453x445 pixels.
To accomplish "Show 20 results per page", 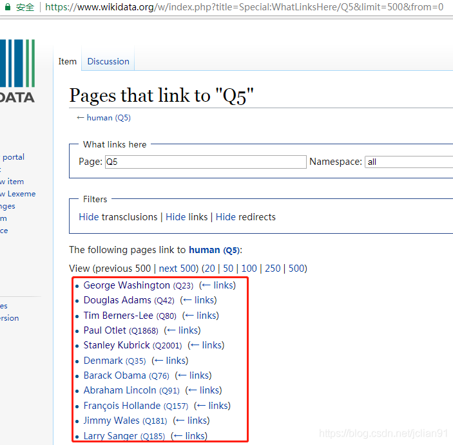I will pos(209,269).
